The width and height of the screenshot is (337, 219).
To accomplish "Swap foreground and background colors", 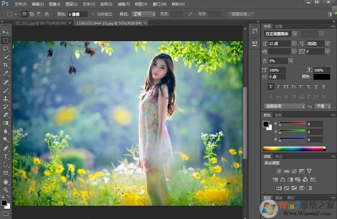I will click(8, 196).
